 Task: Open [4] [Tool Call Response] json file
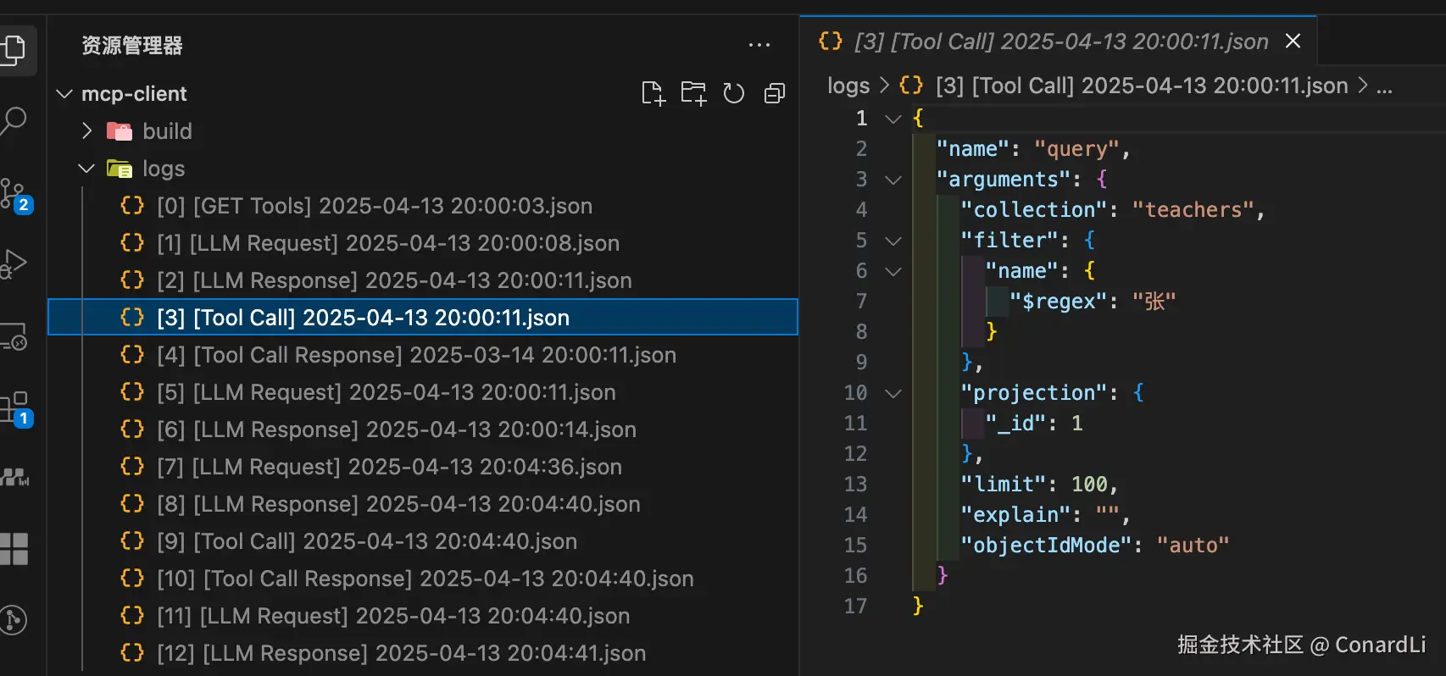(415, 355)
